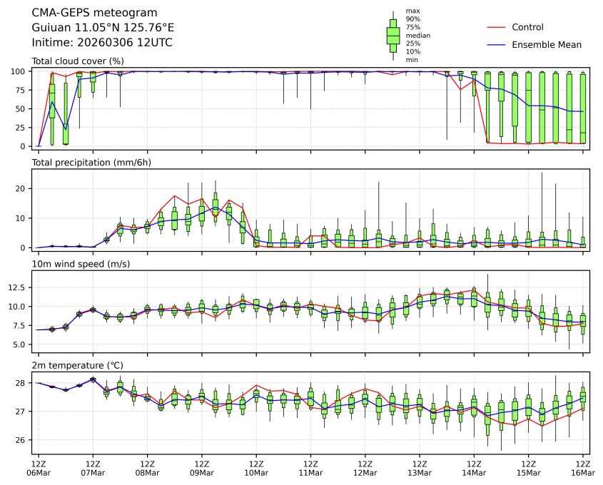Click the 'Guiuan 11.05°N 125.76°E' location line
Image resolution: width=603 pixels, height=485 pixels.
[x=103, y=28]
